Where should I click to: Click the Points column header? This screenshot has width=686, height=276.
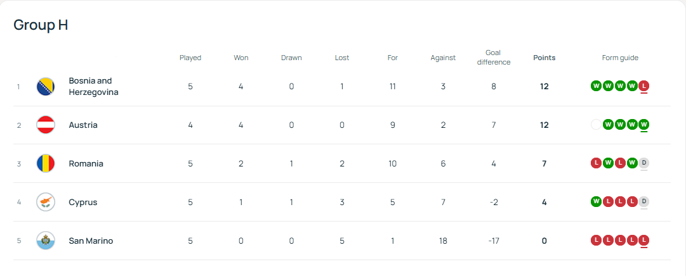(x=544, y=58)
